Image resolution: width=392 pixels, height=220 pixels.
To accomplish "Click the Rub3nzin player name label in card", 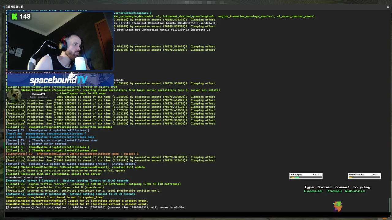I will point(356,174).
